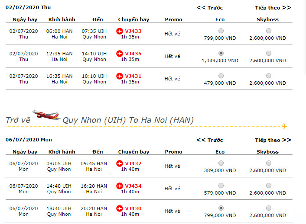Click the Vietjet airplane image near Trở về
The width and height of the screenshot is (306, 224).
(45, 115)
